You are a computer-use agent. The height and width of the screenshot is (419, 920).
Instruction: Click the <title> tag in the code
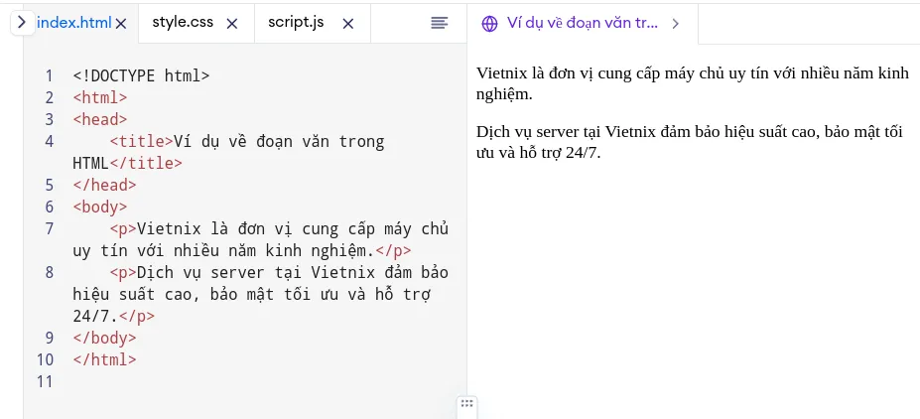click(141, 141)
